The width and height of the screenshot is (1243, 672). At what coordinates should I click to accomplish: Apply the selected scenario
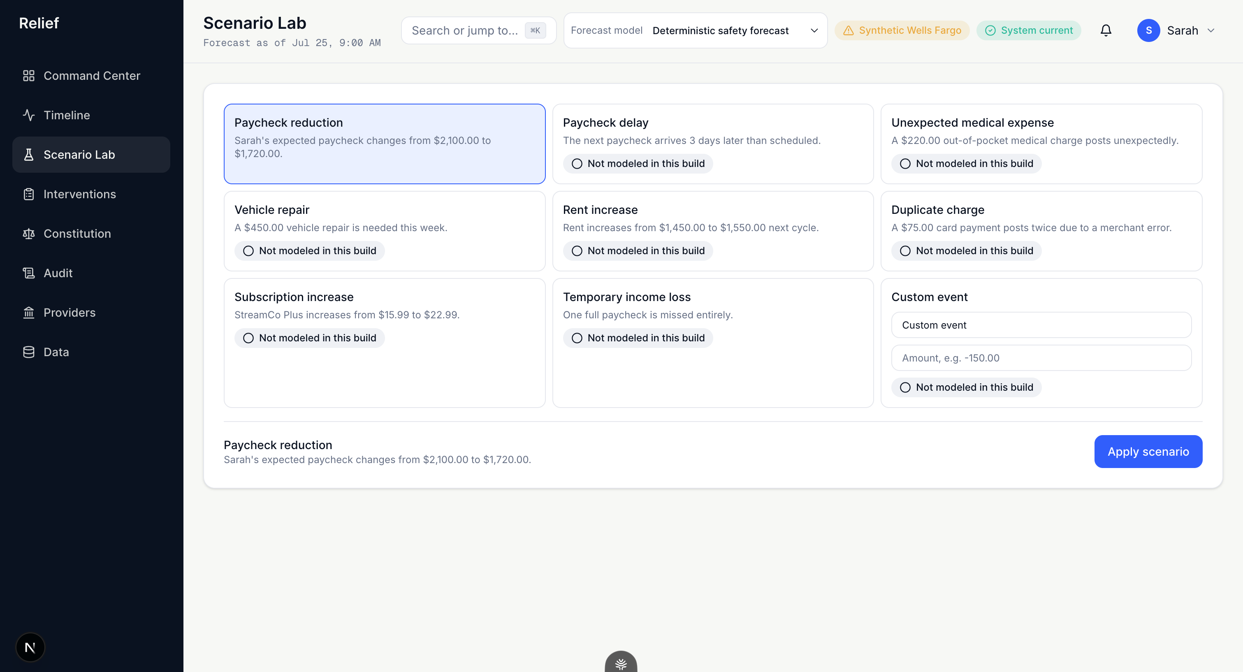click(1148, 452)
